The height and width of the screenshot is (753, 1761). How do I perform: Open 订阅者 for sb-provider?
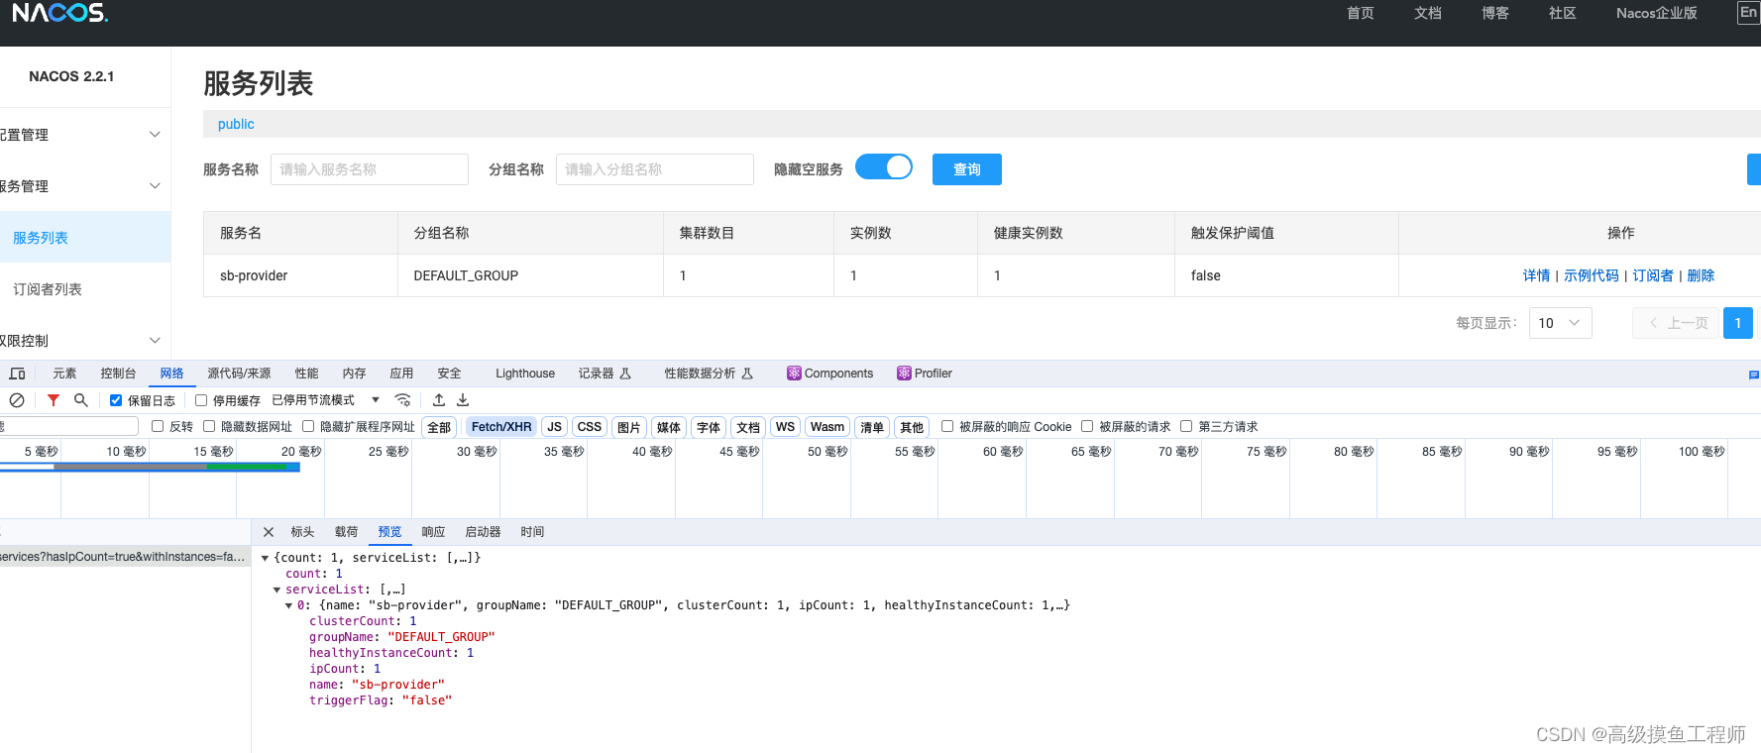tap(1653, 275)
